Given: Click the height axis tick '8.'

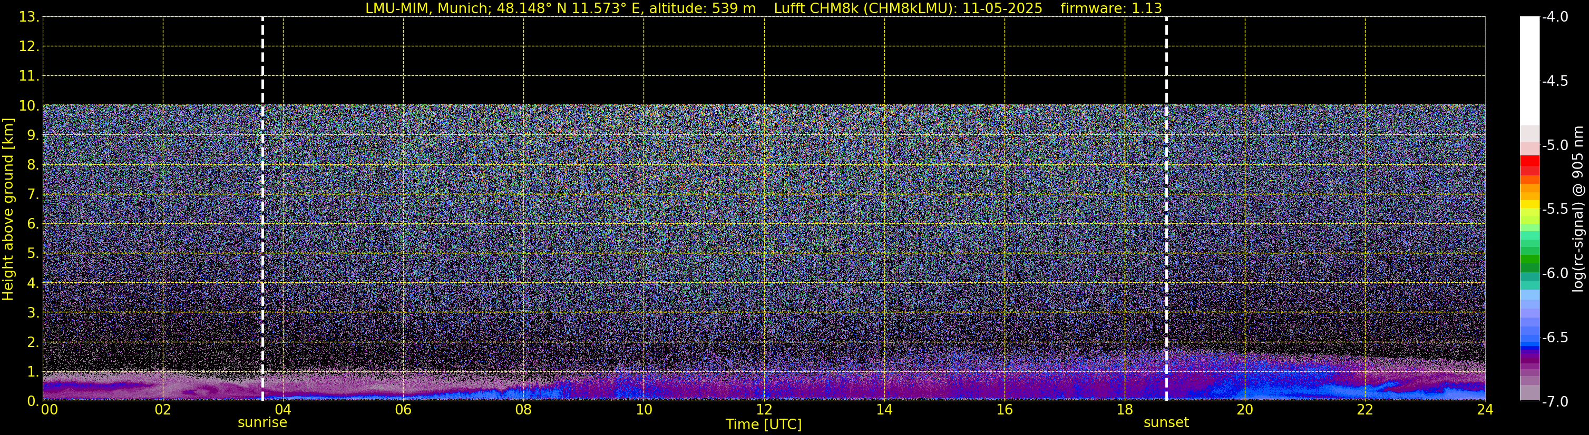Looking at the screenshot, I should [33, 164].
